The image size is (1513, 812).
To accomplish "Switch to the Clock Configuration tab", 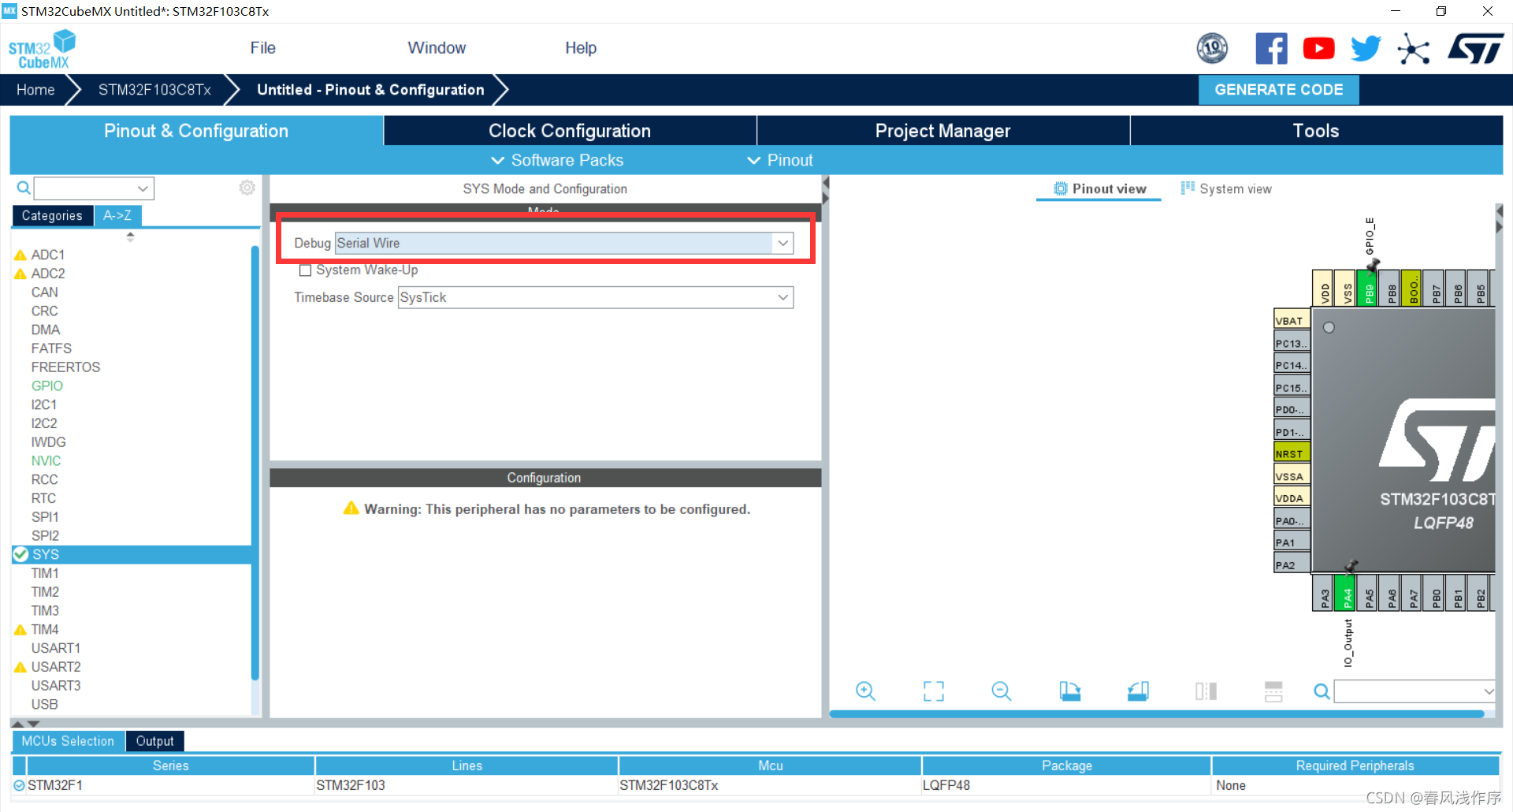I will click(x=570, y=131).
